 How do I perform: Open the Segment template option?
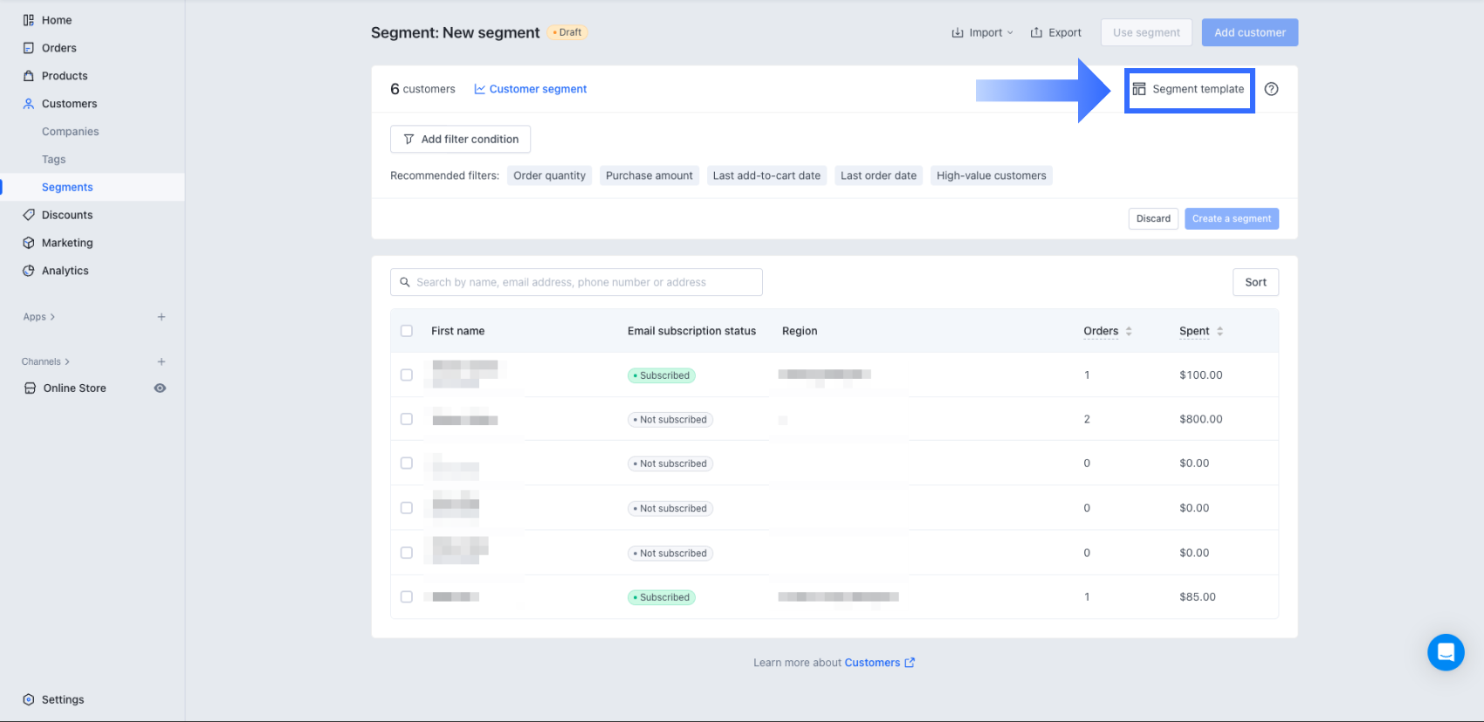coord(1189,89)
